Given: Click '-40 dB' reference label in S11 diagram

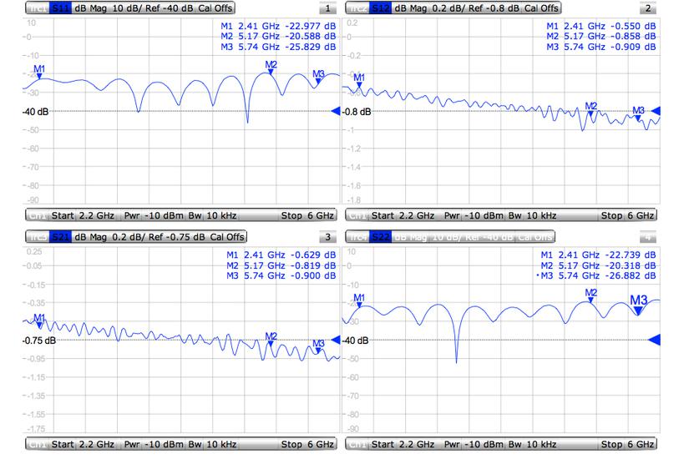Looking at the screenshot, I should pyautogui.click(x=35, y=112).
